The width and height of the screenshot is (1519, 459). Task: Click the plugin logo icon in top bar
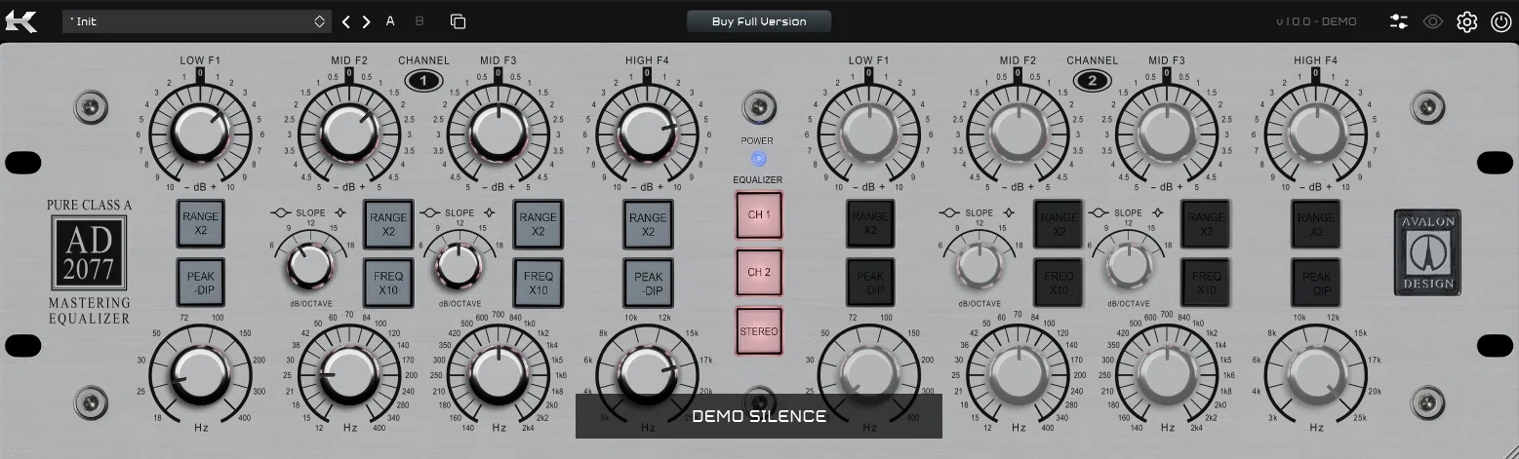(20, 20)
